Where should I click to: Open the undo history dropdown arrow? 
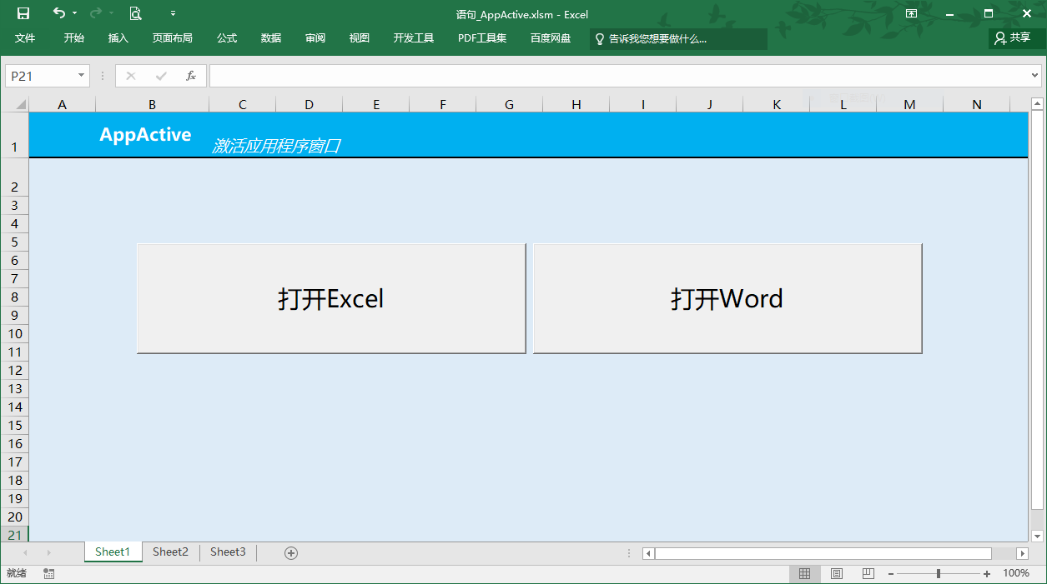[74, 13]
